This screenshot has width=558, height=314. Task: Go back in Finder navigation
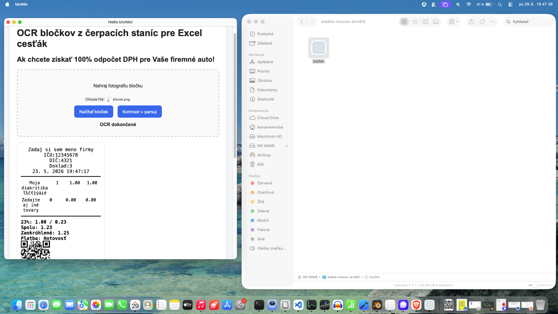[302, 22]
